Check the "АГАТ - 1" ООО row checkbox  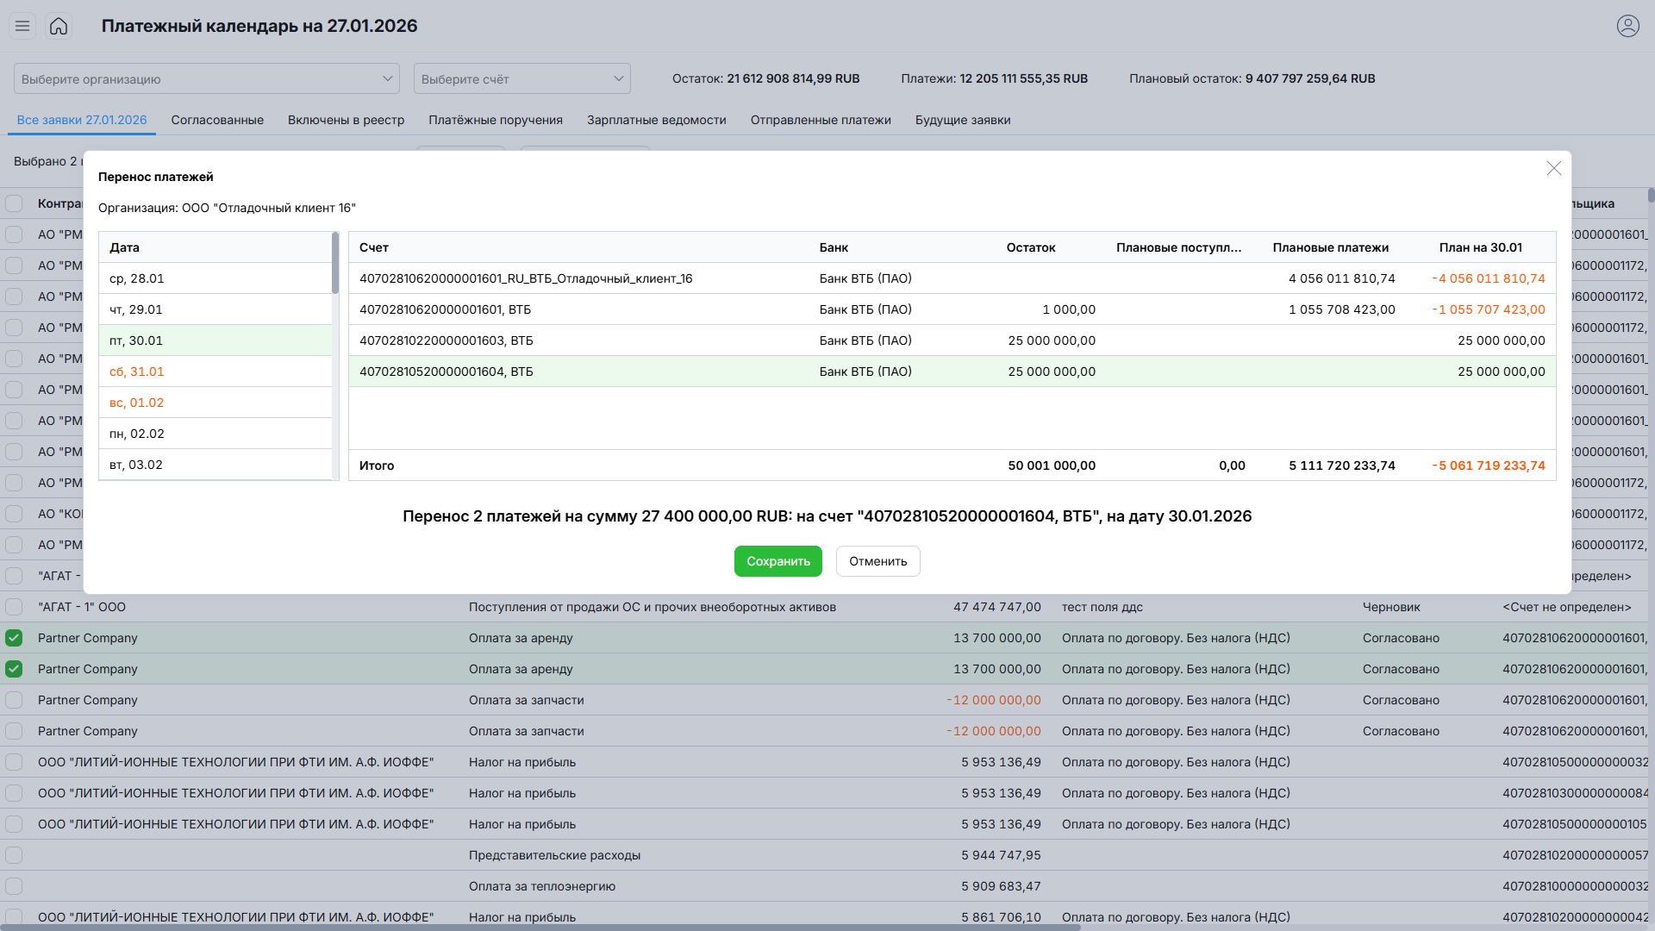tap(14, 607)
